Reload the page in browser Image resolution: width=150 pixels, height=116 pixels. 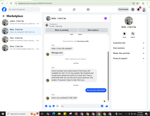[11, 3]
